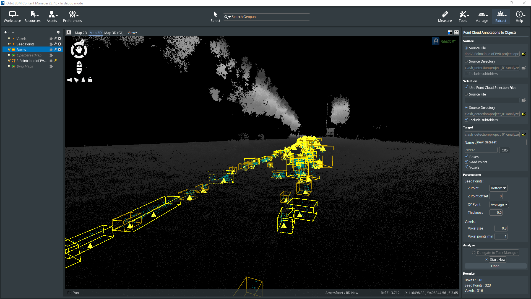Click the down-pointing view arrow
This screenshot has height=299, width=531.
click(76, 80)
